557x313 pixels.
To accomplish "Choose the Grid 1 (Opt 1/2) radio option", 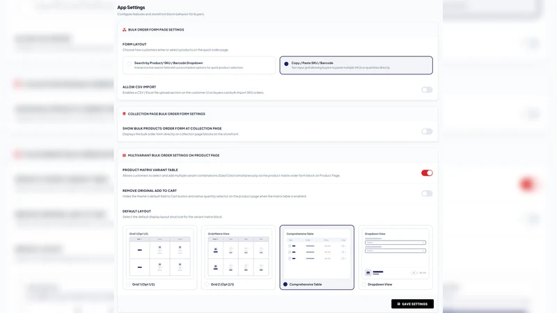I will click(x=129, y=284).
